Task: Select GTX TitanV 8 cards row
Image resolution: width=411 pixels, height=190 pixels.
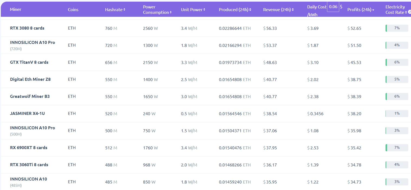Action: coord(29,62)
